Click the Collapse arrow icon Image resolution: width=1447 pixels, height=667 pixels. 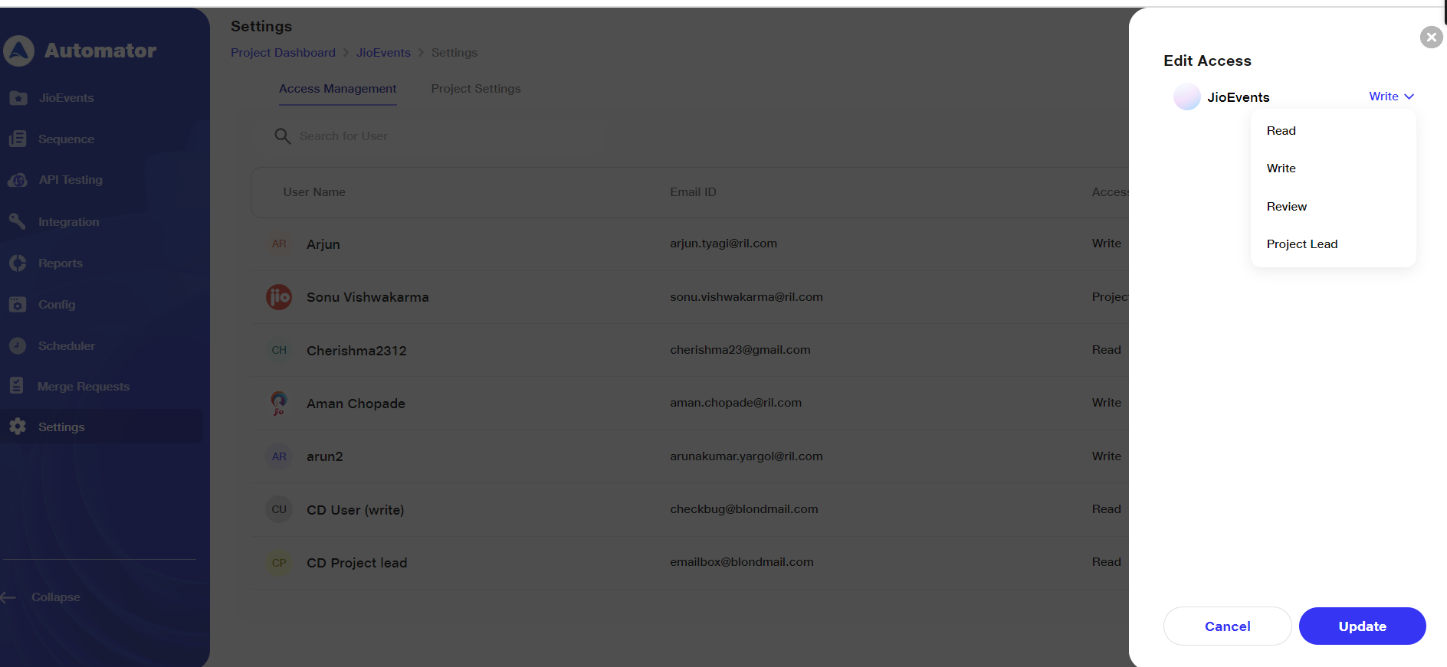point(8,597)
